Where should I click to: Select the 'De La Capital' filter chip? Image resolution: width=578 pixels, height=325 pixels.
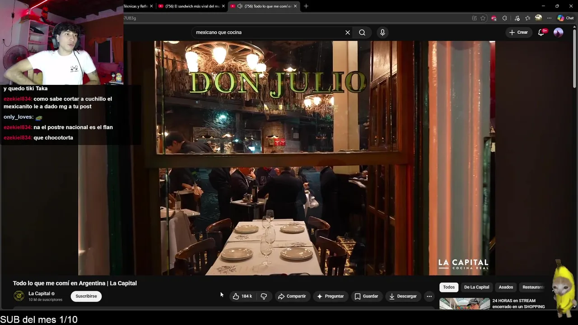tap(476, 287)
